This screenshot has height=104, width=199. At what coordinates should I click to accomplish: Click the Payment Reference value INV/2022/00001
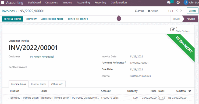pos(139,63)
